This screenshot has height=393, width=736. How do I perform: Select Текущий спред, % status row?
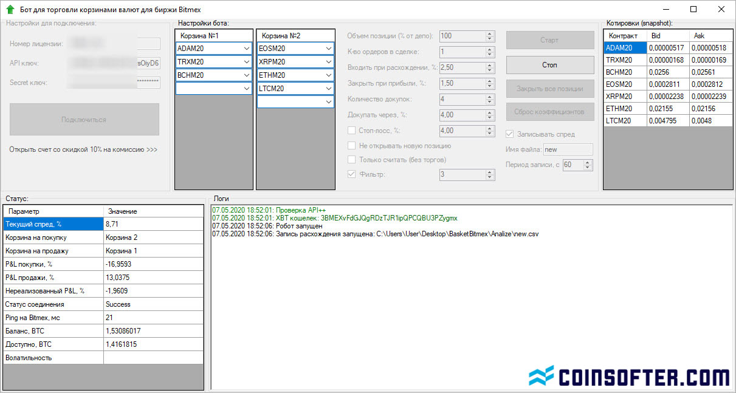pyautogui.click(x=103, y=224)
